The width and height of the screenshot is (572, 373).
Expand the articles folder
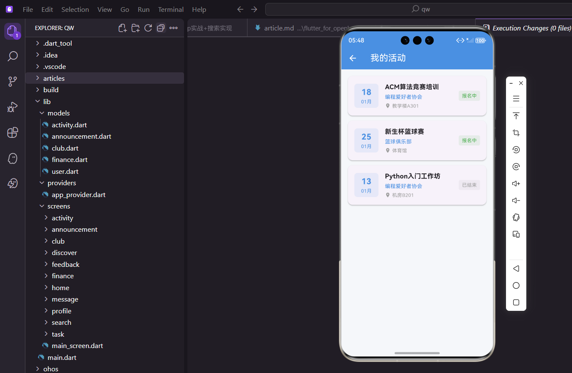coord(53,78)
